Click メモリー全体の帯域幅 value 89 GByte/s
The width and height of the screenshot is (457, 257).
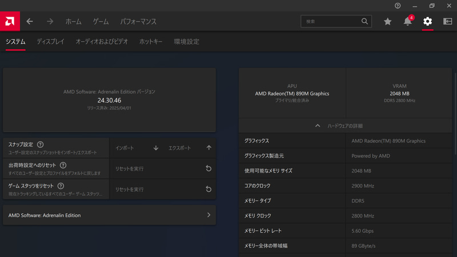(x=363, y=246)
